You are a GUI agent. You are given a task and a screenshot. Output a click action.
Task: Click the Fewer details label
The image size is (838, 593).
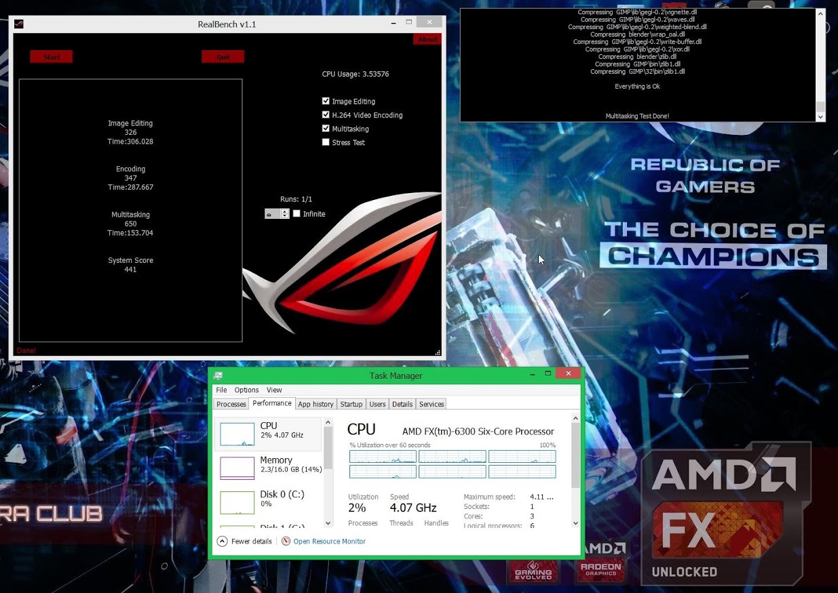[252, 541]
